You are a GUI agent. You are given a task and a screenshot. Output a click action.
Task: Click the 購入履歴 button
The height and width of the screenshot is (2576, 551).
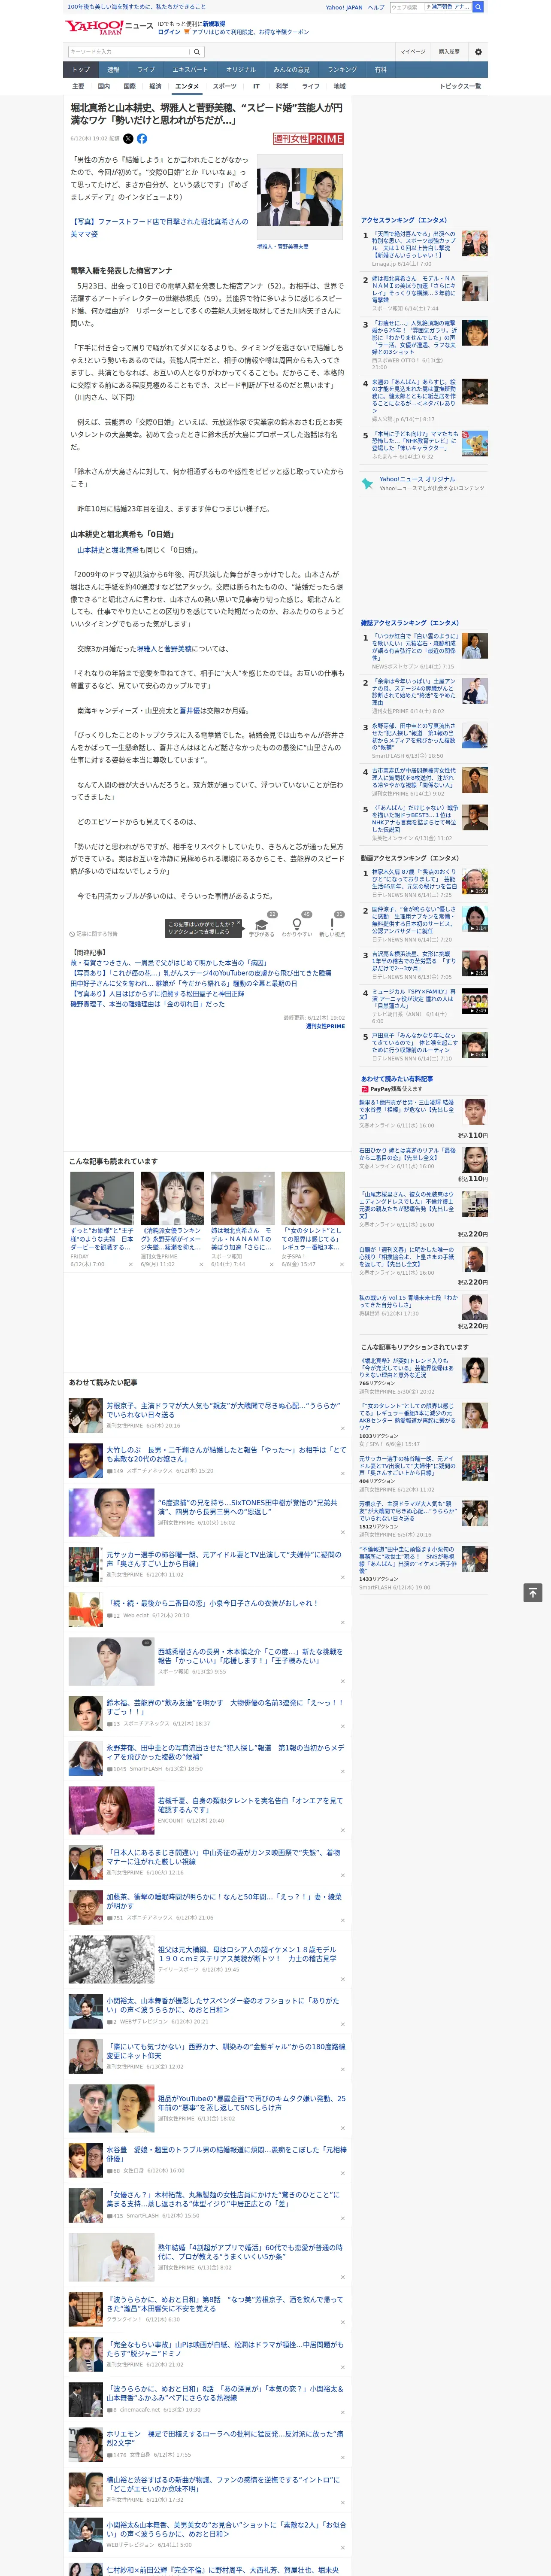pos(449,52)
